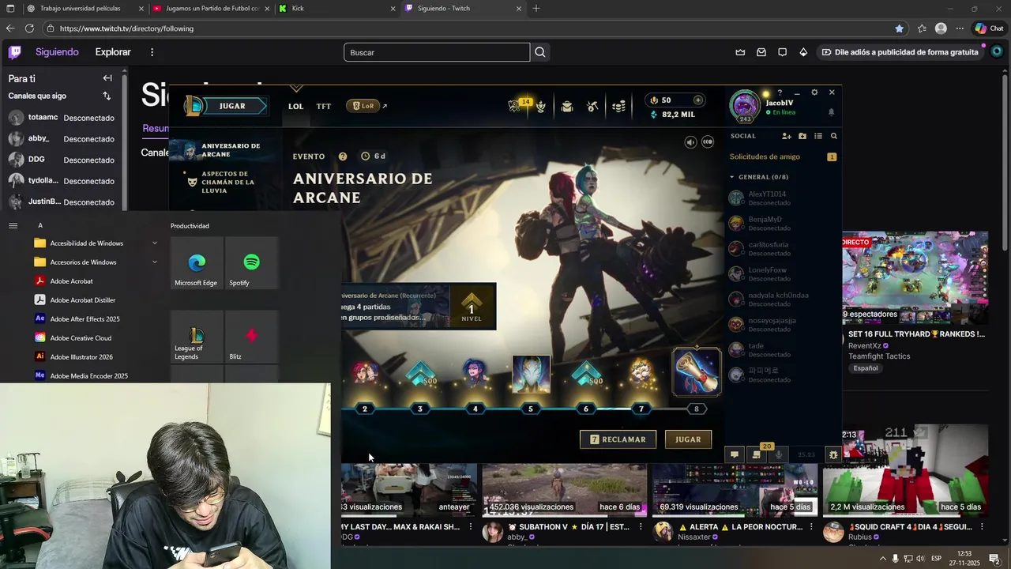Open the missions icon with badge 14
1011x569 pixels.
click(516, 105)
